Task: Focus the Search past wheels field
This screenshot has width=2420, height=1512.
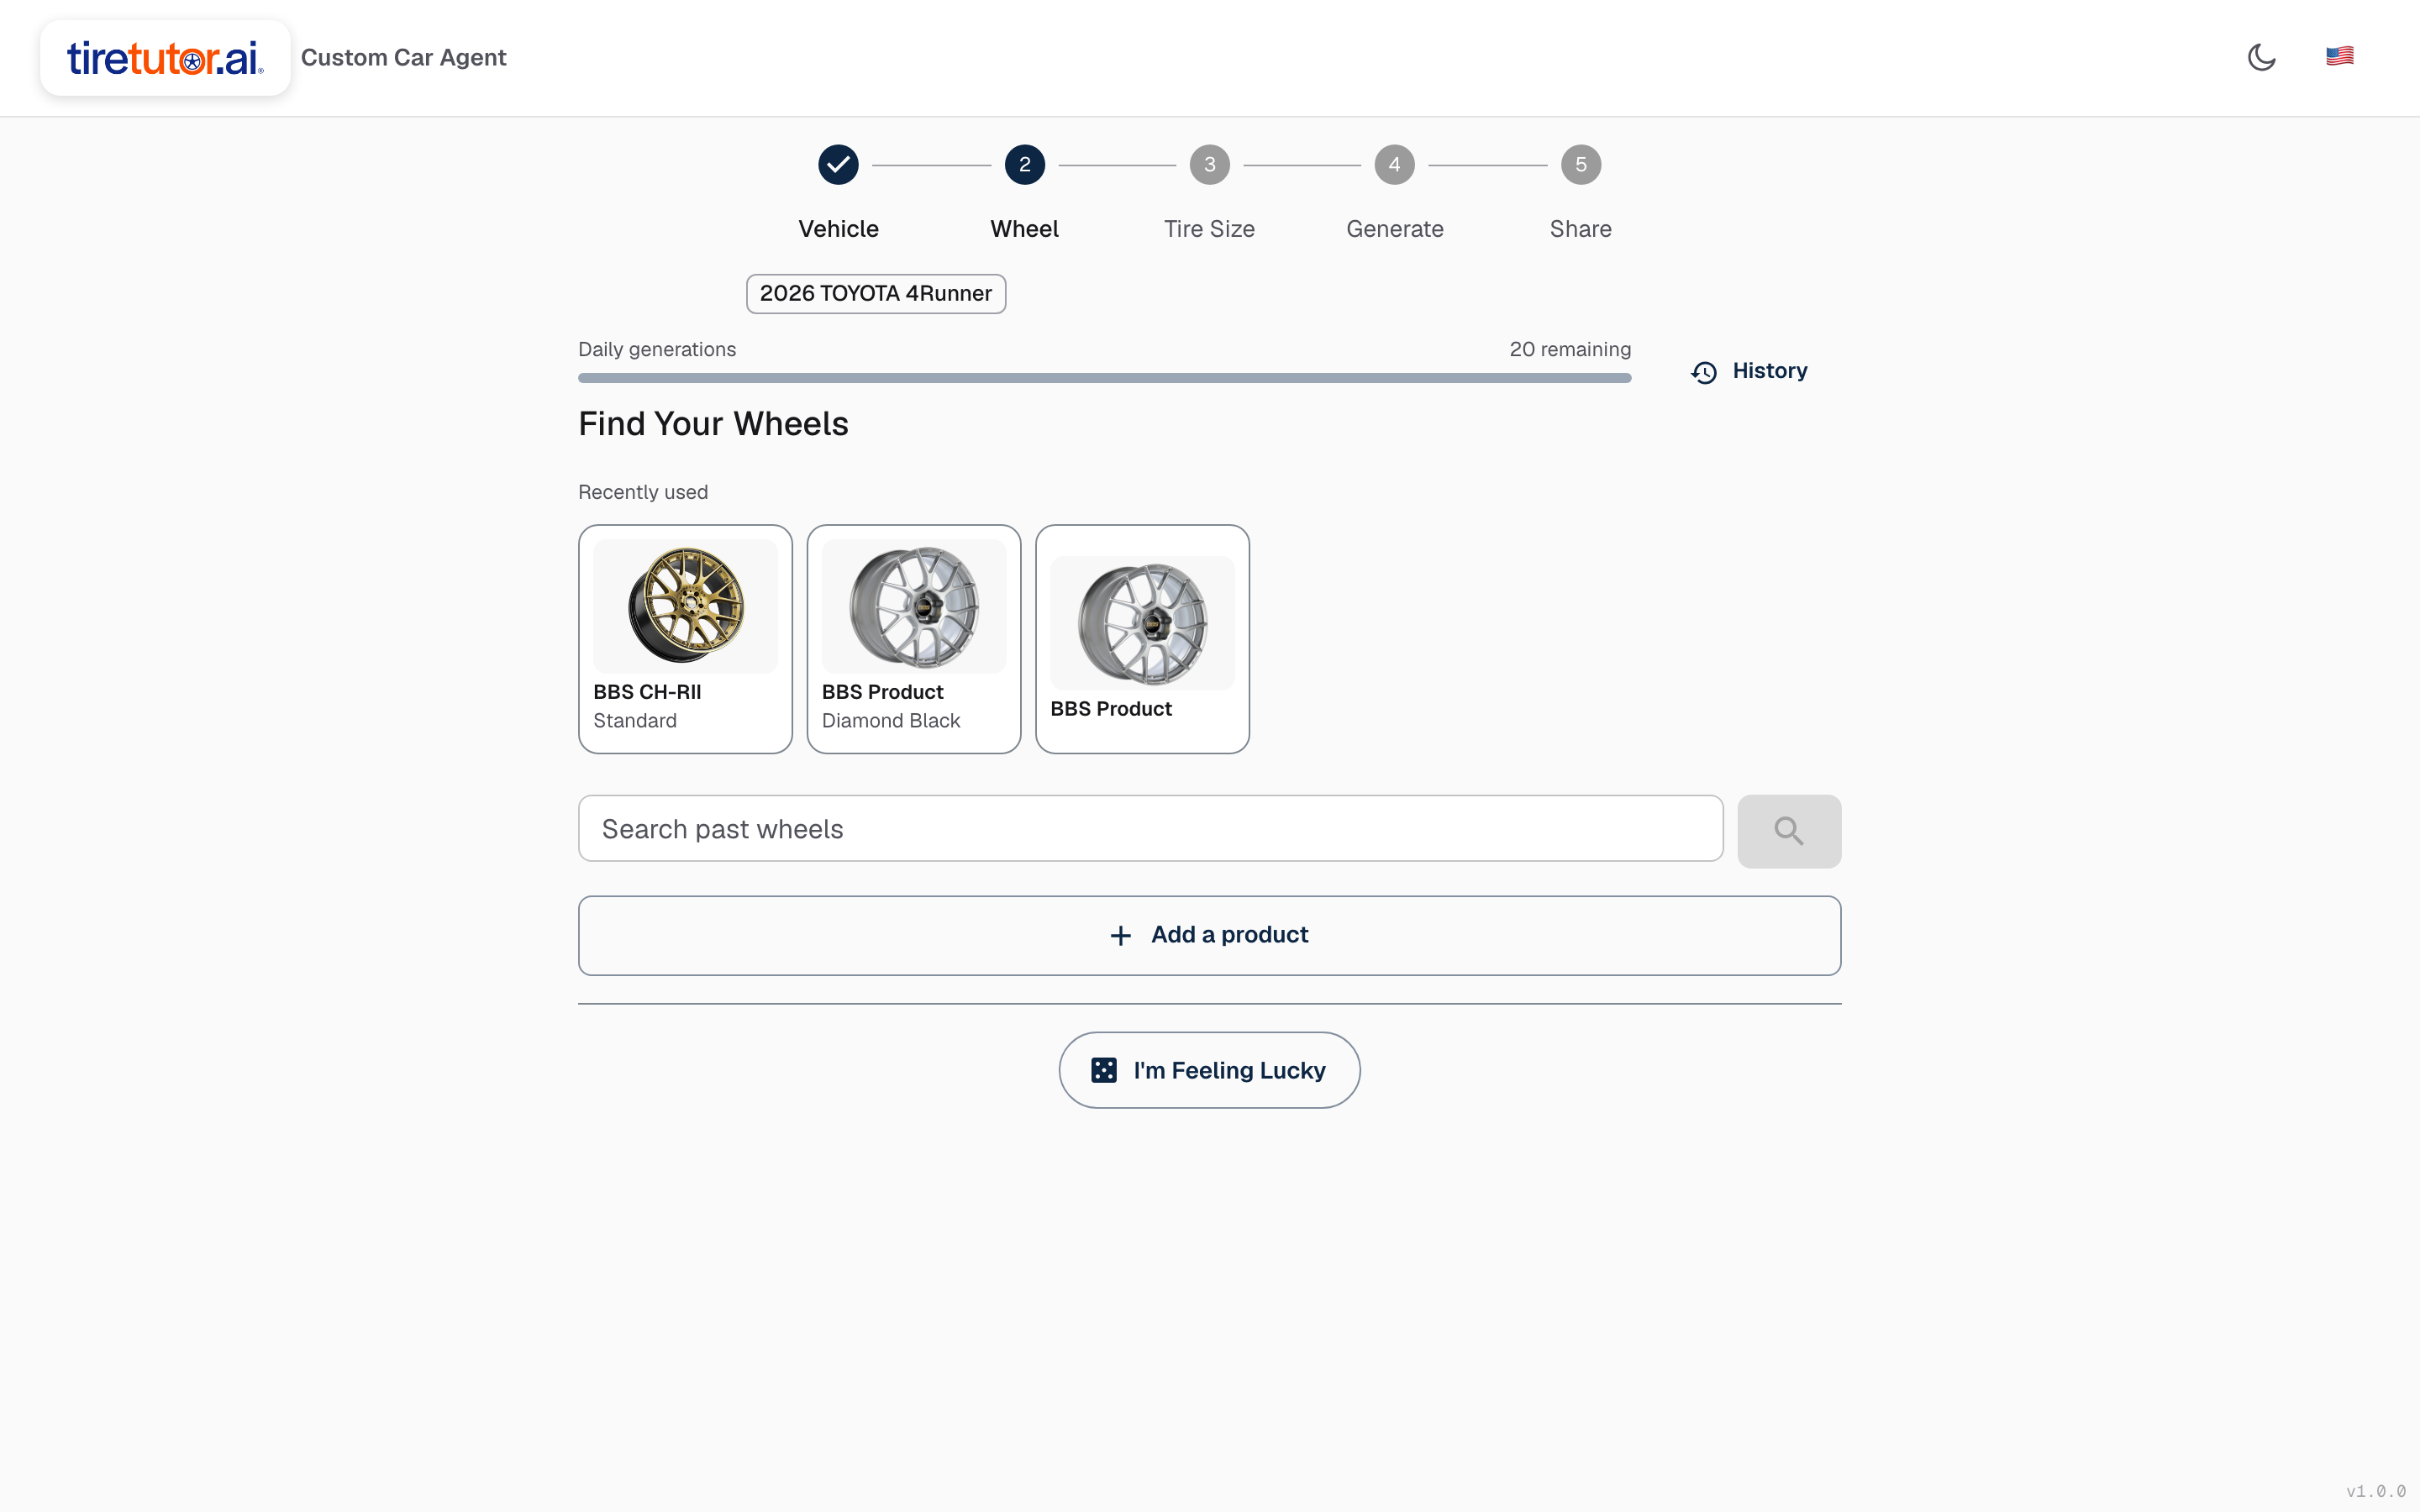Action: pyautogui.click(x=1150, y=829)
